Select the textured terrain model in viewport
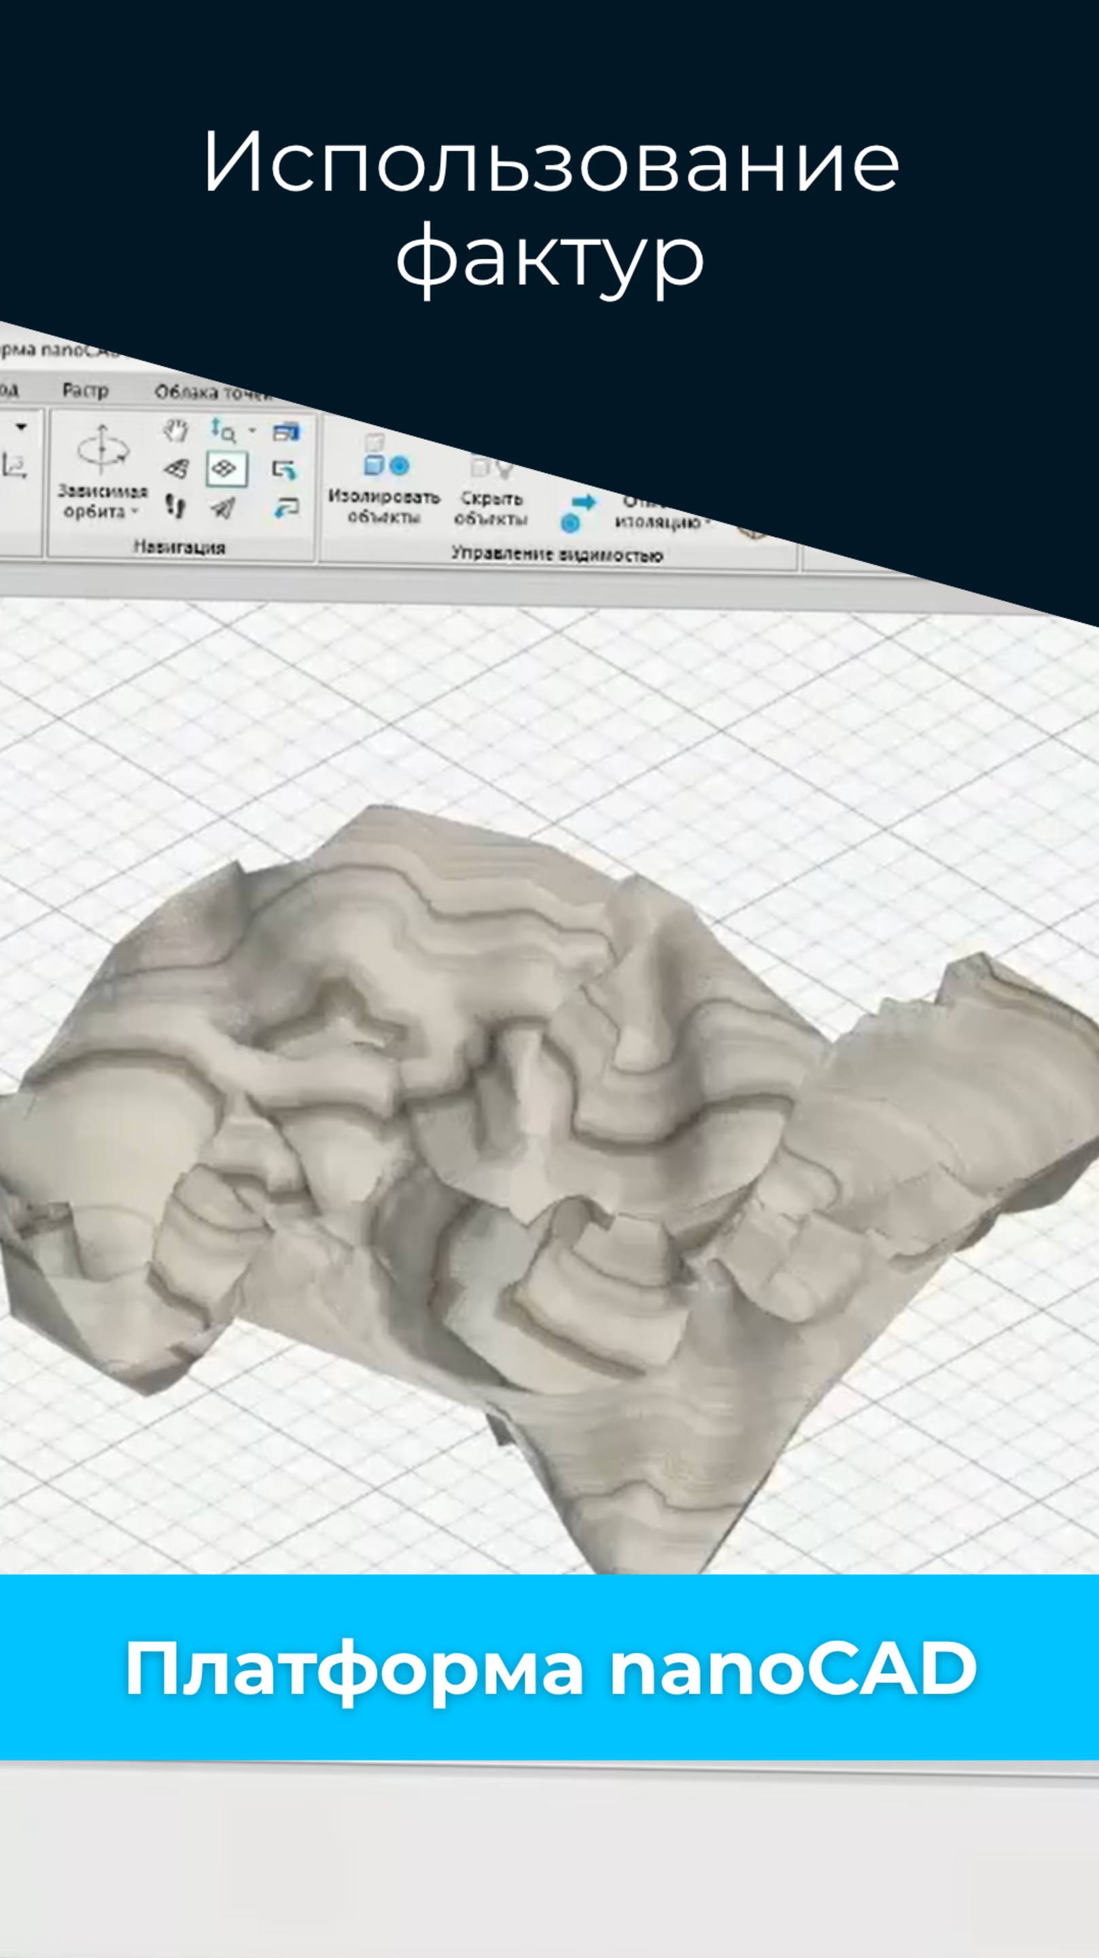This screenshot has width=1099, height=1958. [x=532, y=1140]
